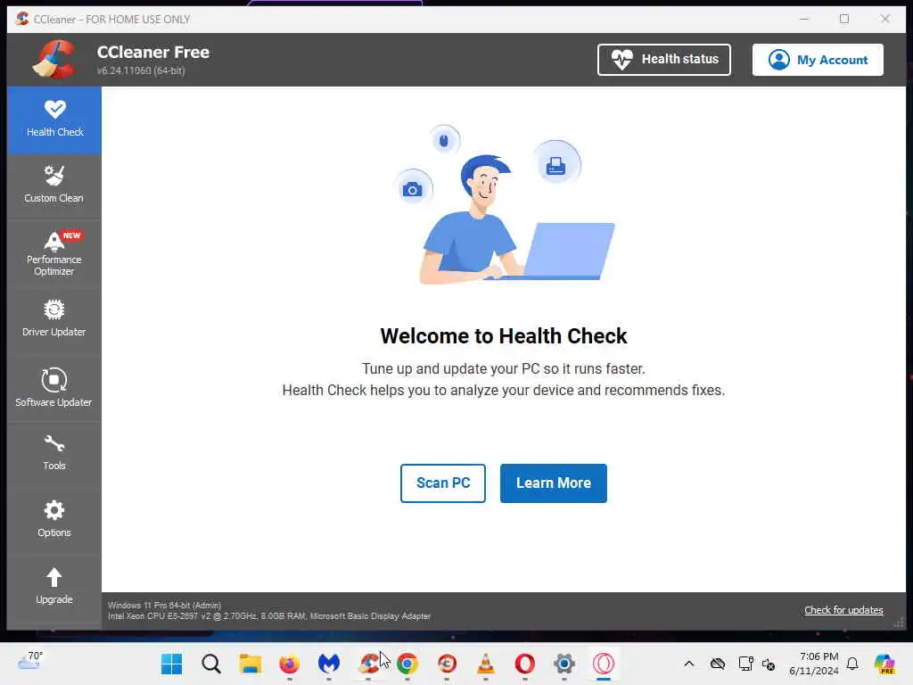Open the red circular clock-arrow taskbar app
913x685 pixels.
pos(447,664)
